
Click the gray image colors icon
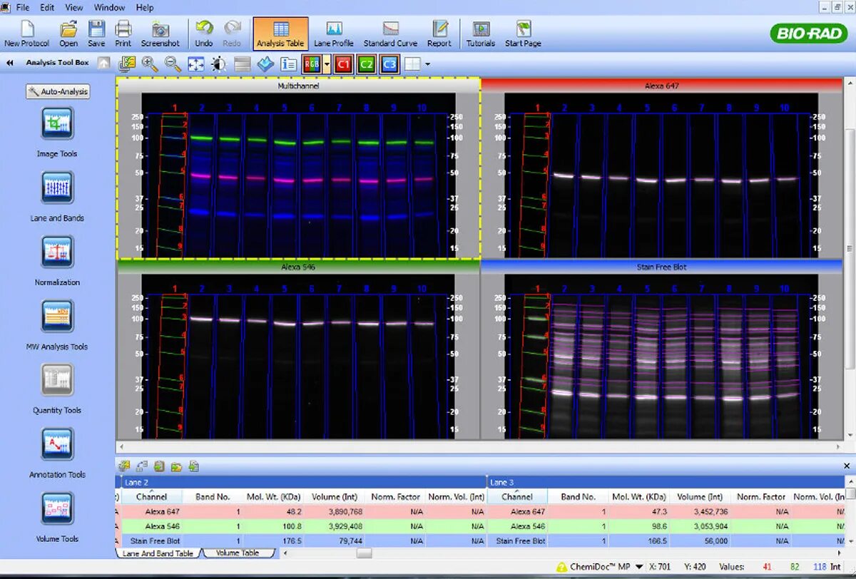pos(242,63)
